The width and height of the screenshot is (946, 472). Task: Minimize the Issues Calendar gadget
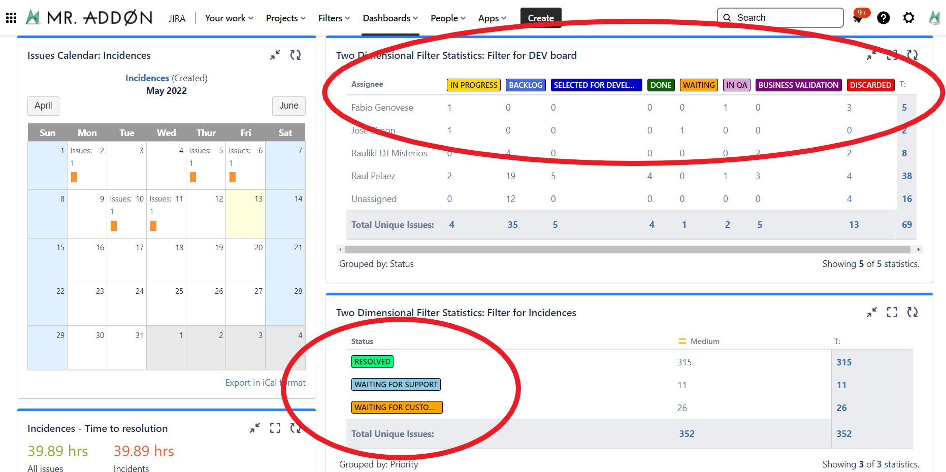pyautogui.click(x=275, y=55)
